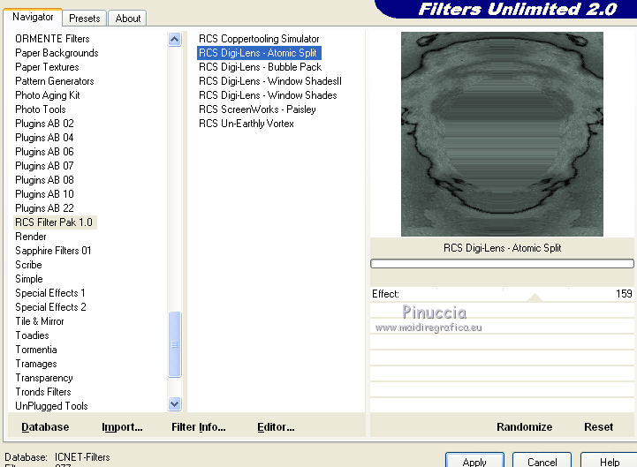This screenshot has width=637, height=467.
Task: Select the Effect slider set to 159
Action: 502,294
